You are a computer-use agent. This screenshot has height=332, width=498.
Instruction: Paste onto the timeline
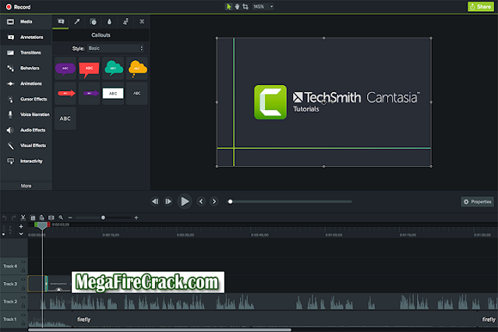coord(41,217)
